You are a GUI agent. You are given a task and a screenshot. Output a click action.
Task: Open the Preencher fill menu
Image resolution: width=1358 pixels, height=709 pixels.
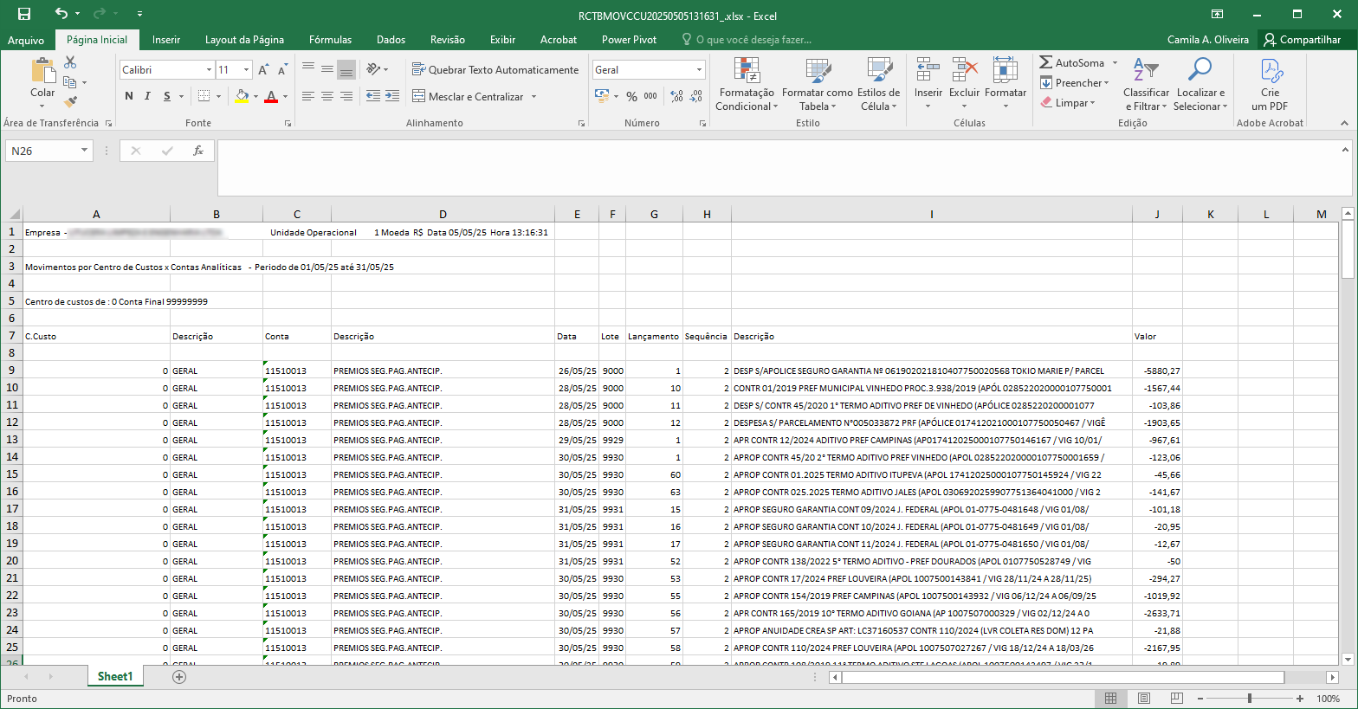point(1074,82)
